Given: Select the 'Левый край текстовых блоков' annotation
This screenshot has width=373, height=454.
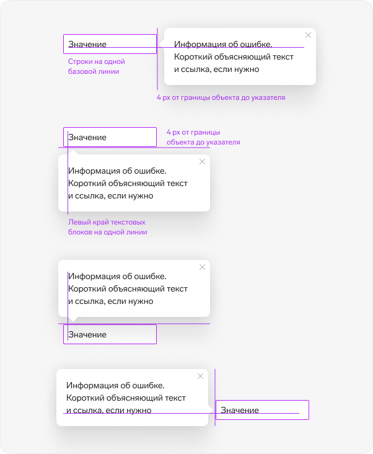Looking at the screenshot, I should [x=108, y=227].
